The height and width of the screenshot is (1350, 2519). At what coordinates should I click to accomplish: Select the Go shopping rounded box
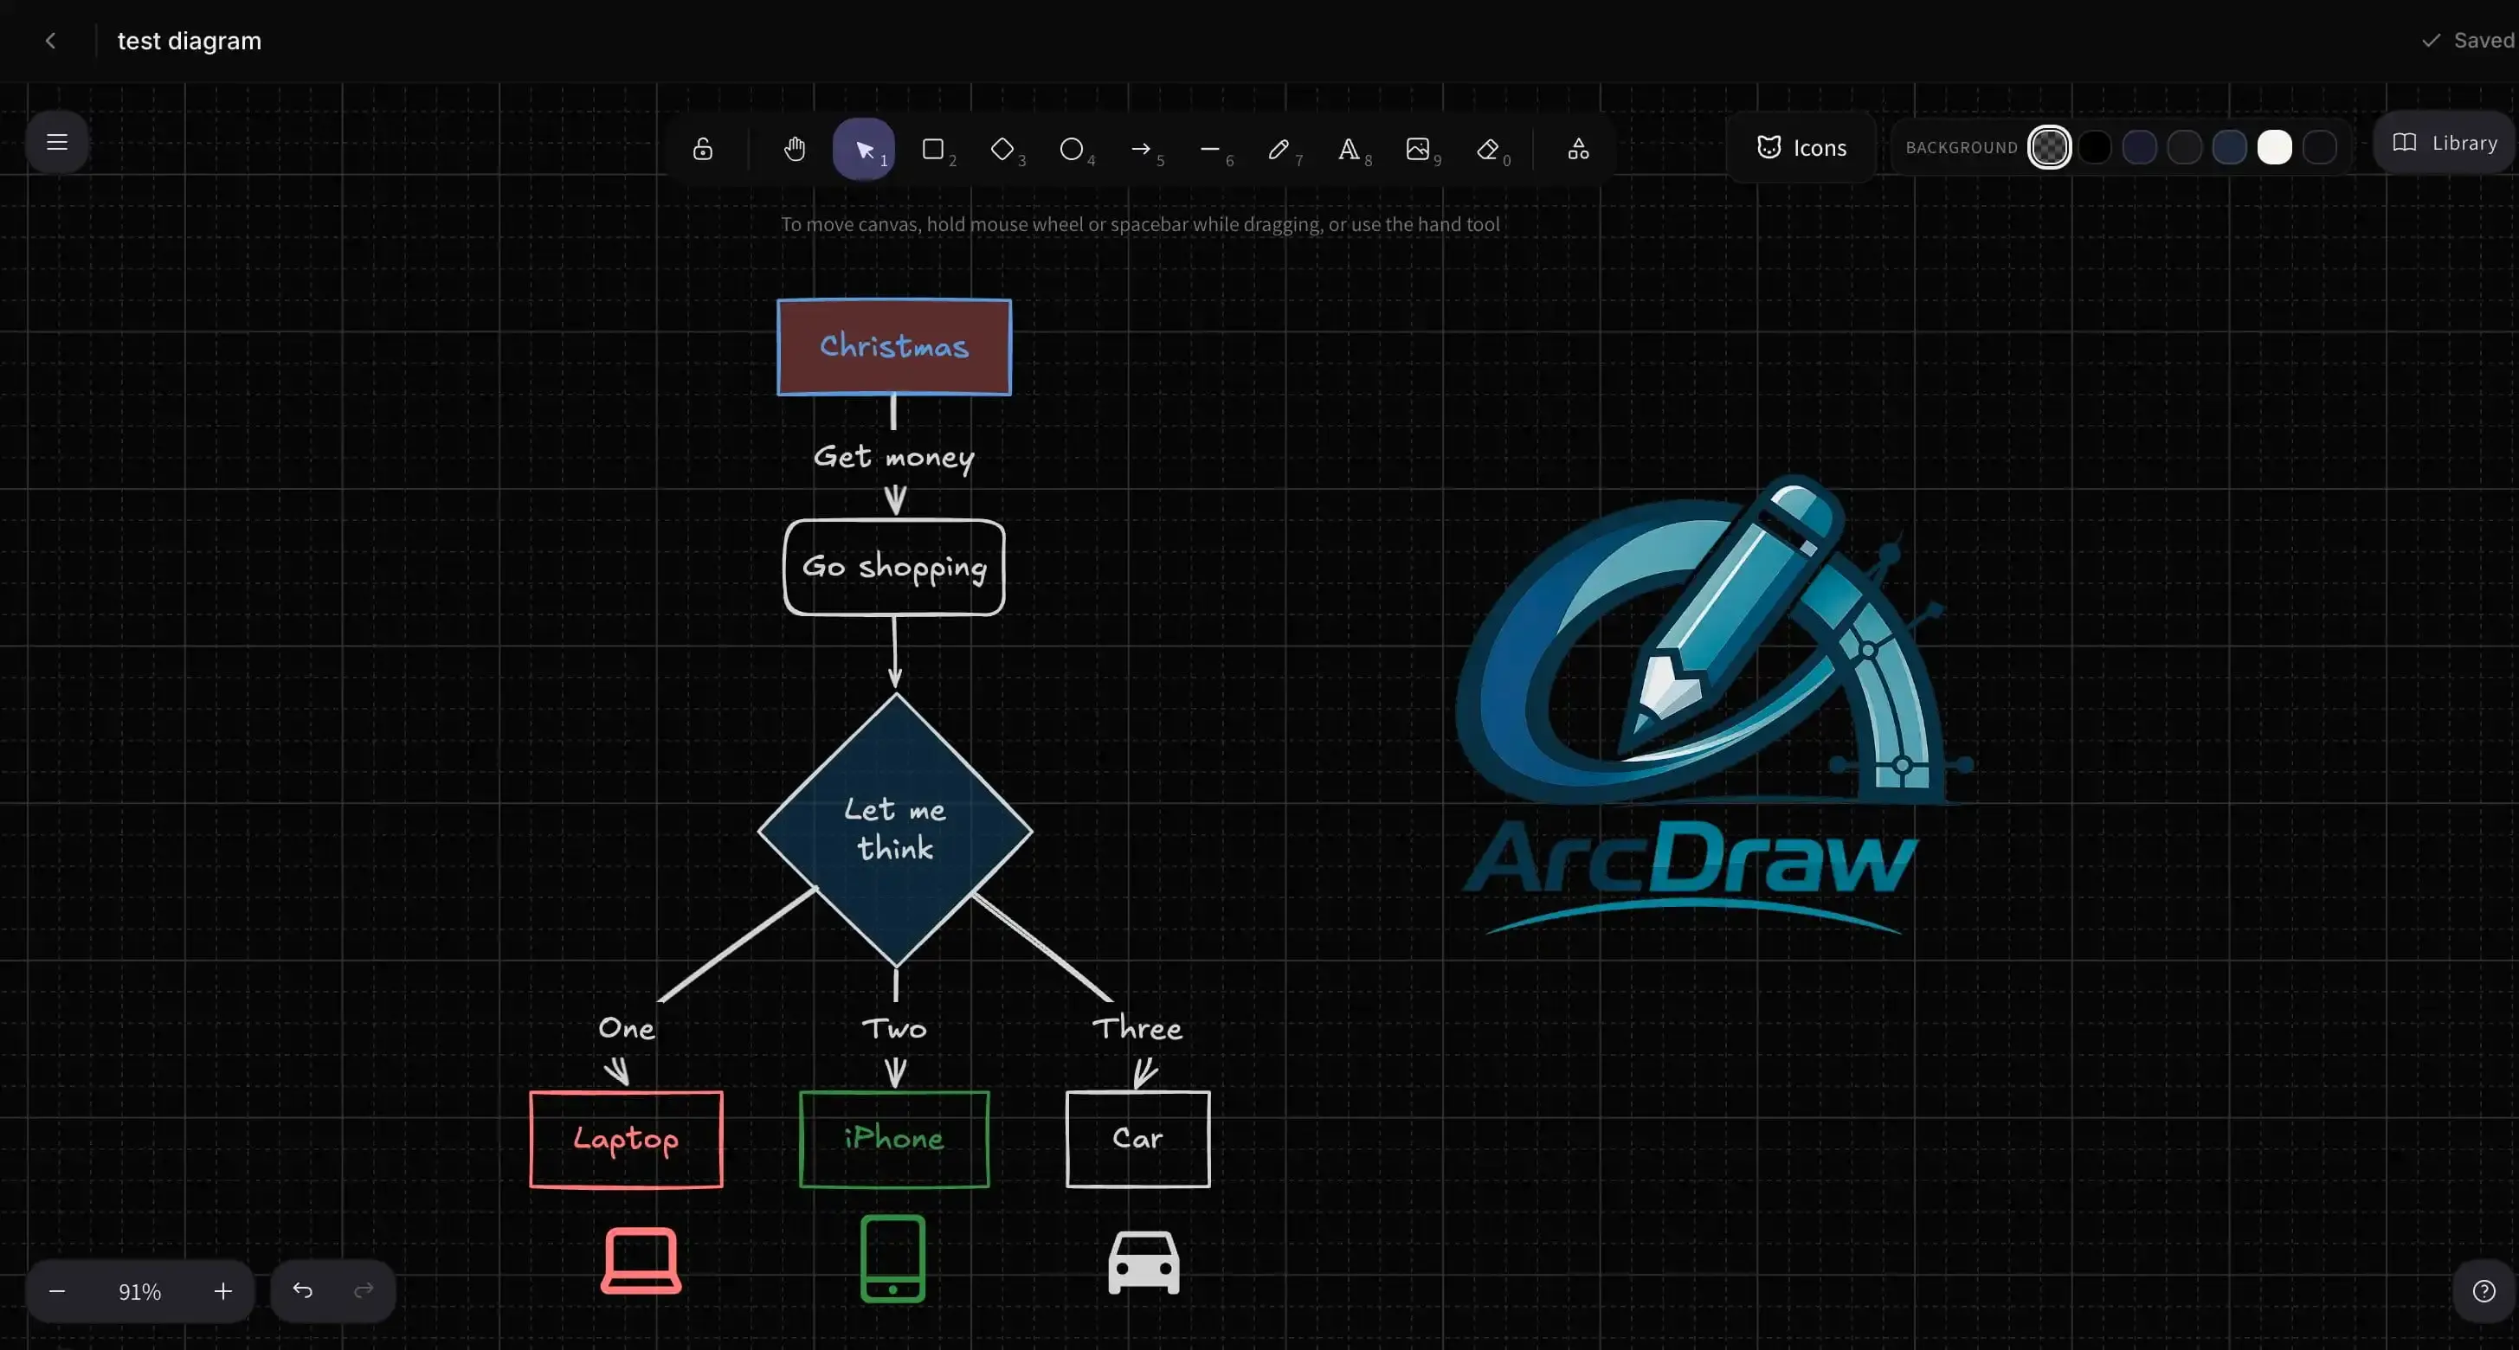click(894, 567)
